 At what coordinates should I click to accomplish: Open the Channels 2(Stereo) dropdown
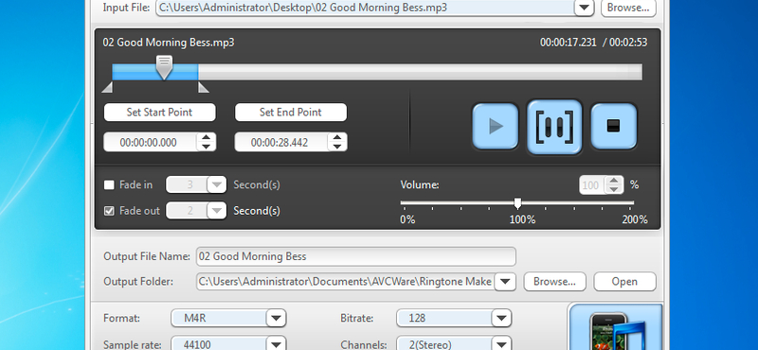501,344
